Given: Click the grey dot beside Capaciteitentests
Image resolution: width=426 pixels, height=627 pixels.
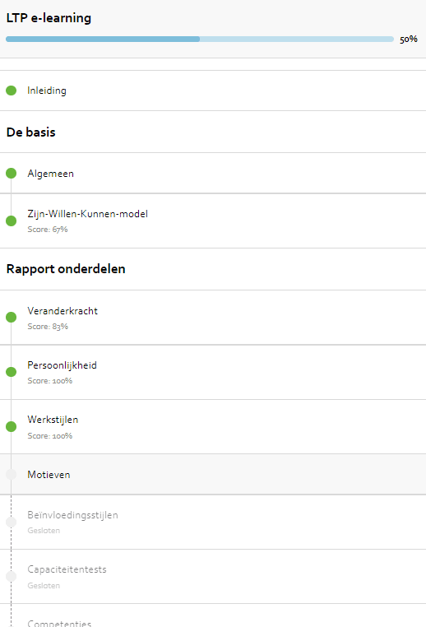Looking at the screenshot, I should [12, 576].
